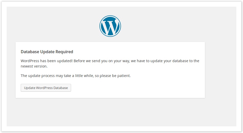This screenshot has height=133, width=243.
Task: Click the WordPress logo
Action: pos(110,26)
